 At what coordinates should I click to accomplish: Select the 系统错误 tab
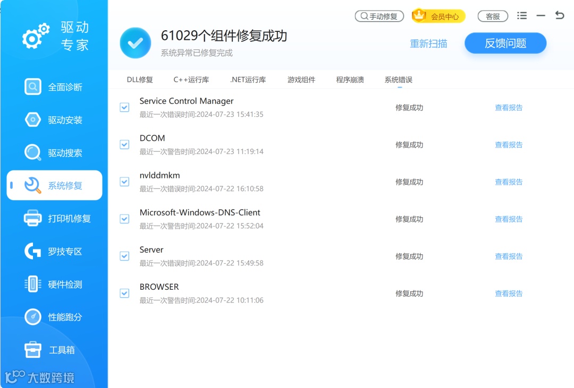click(398, 80)
